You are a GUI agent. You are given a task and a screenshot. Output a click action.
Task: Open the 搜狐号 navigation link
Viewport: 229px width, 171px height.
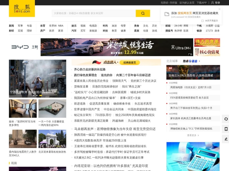point(169,31)
